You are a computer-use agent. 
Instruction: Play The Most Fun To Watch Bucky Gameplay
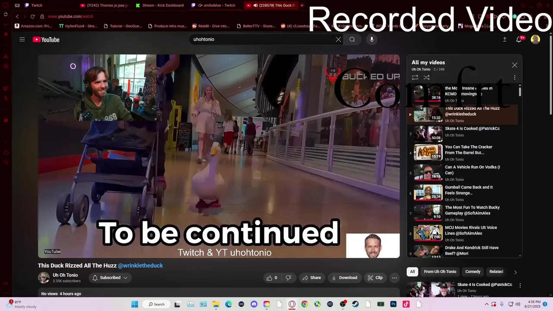(462, 213)
